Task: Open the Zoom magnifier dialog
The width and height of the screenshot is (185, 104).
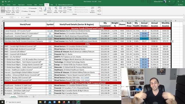Action: tap(41, 9)
